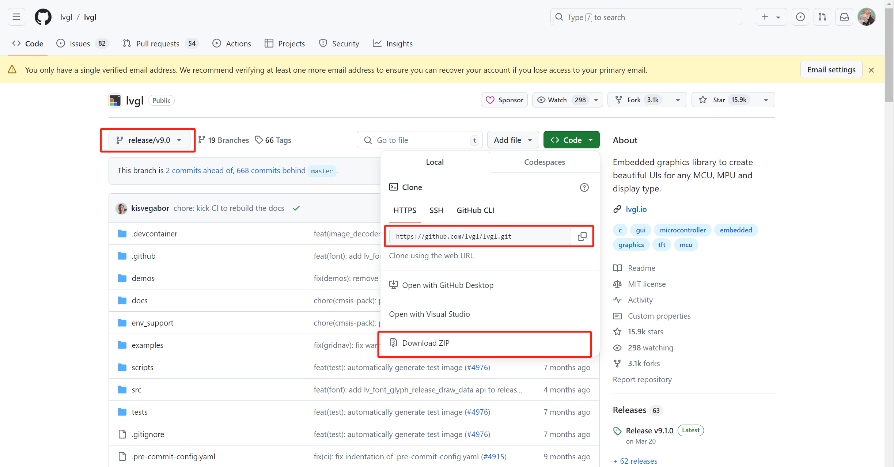The image size is (894, 467).
Task: Open the .devcontainer folder
Action: tap(155, 233)
